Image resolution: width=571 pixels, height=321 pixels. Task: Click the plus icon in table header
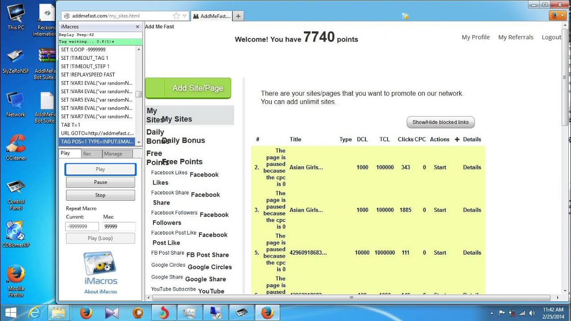click(457, 140)
